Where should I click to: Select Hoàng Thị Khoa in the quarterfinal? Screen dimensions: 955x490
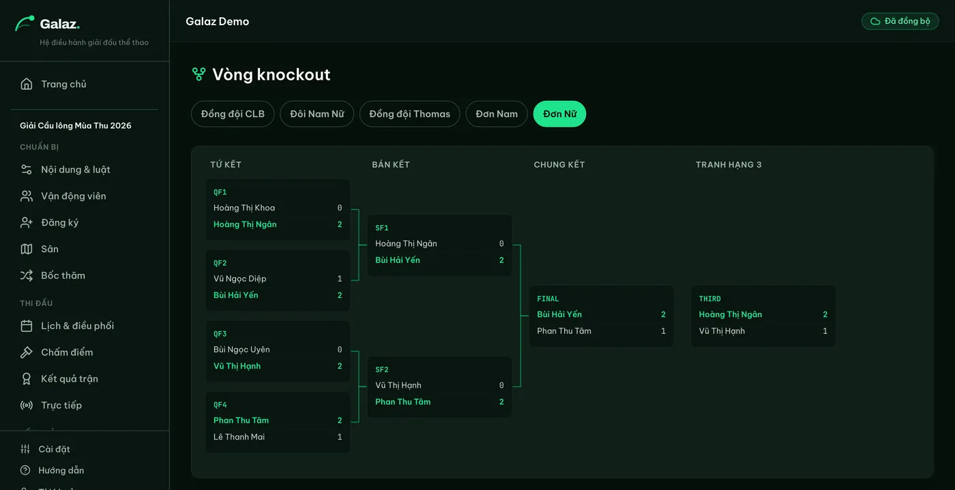pos(244,208)
